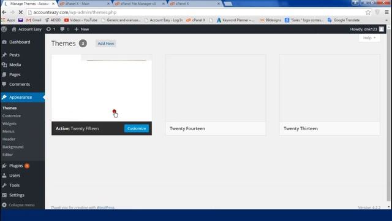This screenshot has width=392, height=221.
Task: Click the browser back arrow
Action: 4,12
